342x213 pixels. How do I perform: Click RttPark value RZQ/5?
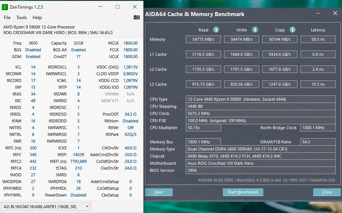tap(130, 134)
